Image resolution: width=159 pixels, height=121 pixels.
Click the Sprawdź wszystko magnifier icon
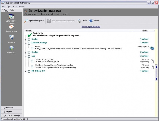click(26, 21)
